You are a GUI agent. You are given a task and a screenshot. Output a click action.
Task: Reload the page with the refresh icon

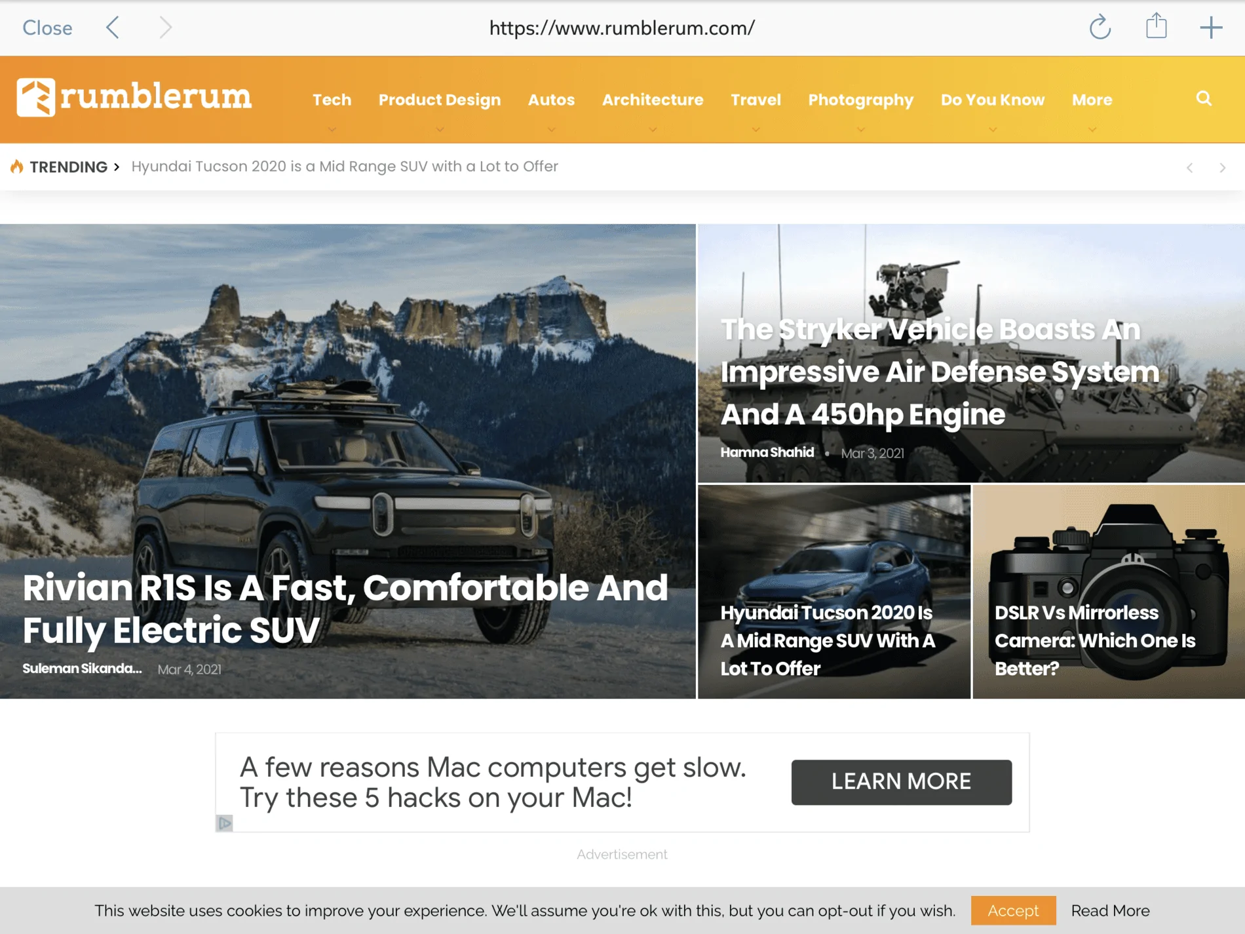(1100, 28)
